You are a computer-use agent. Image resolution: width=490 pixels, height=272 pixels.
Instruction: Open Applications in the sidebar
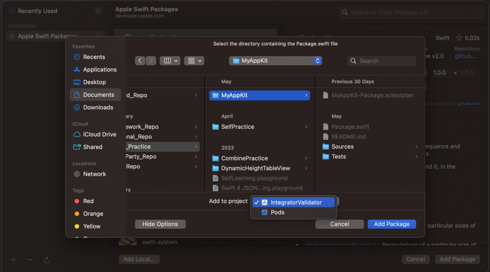click(x=95, y=69)
